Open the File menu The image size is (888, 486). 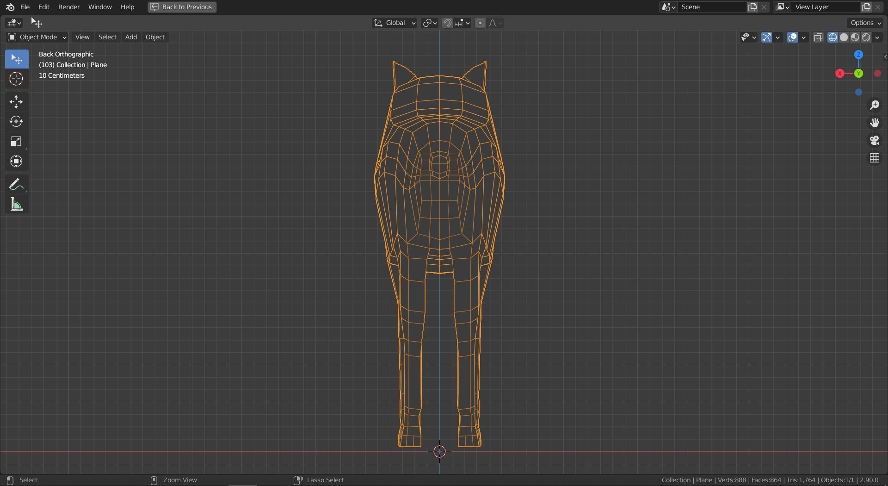25,7
